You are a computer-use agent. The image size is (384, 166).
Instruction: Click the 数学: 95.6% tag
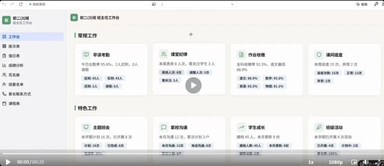coord(274,78)
